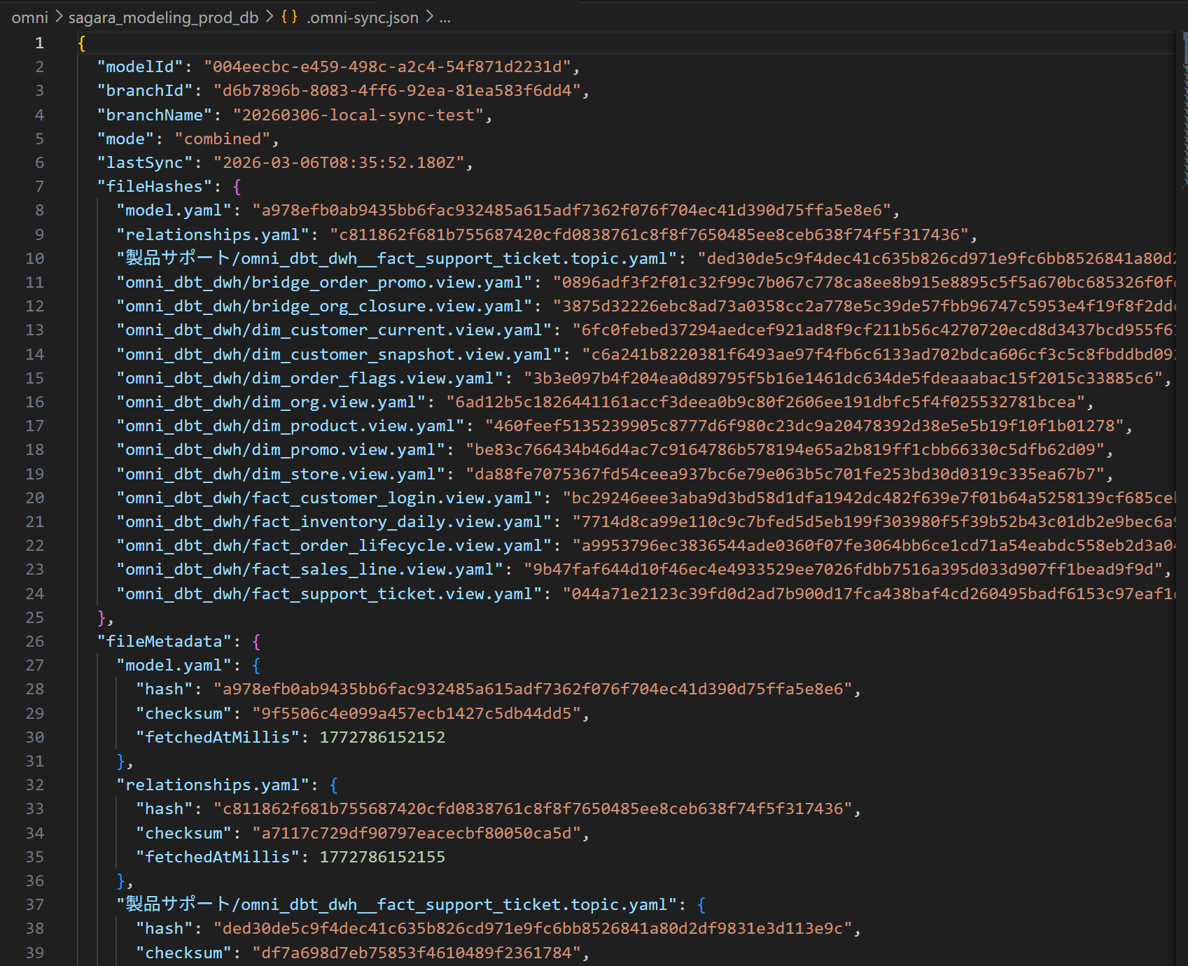Click the JSON braces icon in the breadcrumb
1188x966 pixels.
(x=289, y=17)
